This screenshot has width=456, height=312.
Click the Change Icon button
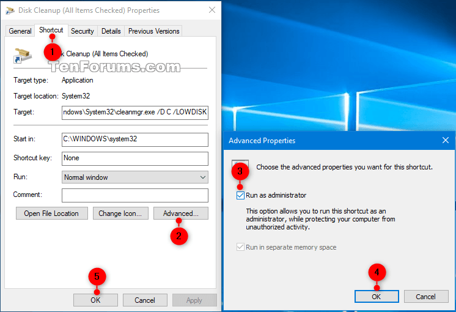pos(120,214)
